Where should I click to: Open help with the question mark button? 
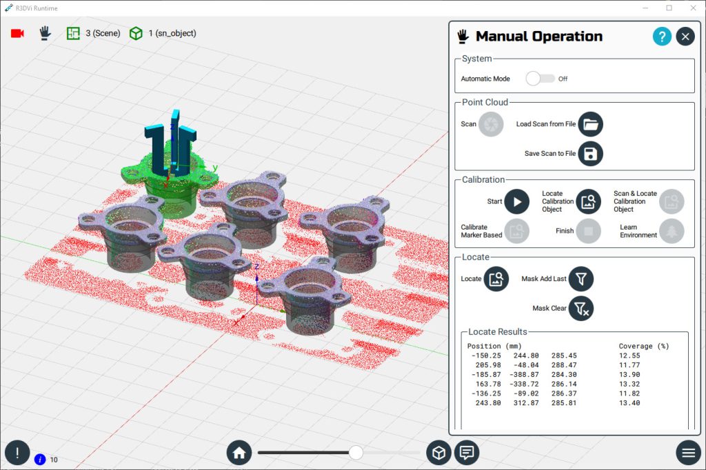tap(661, 37)
